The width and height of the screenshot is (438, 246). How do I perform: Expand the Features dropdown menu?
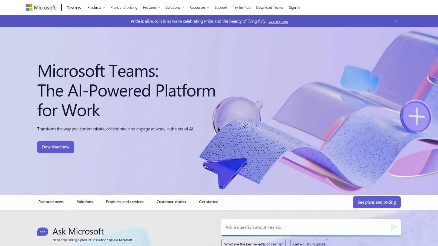click(151, 7)
